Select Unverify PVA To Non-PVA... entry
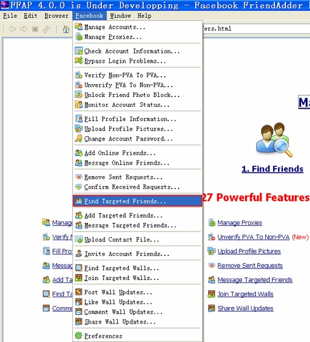This screenshot has height=342, width=310. coord(138,85)
